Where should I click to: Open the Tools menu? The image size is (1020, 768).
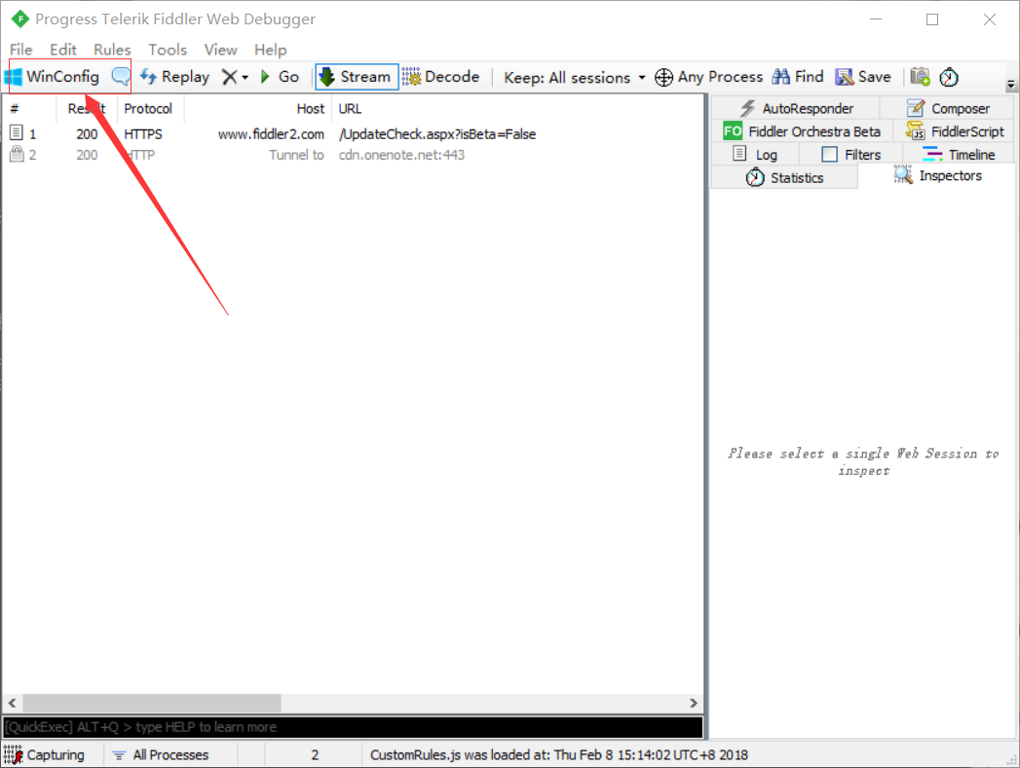pos(168,50)
